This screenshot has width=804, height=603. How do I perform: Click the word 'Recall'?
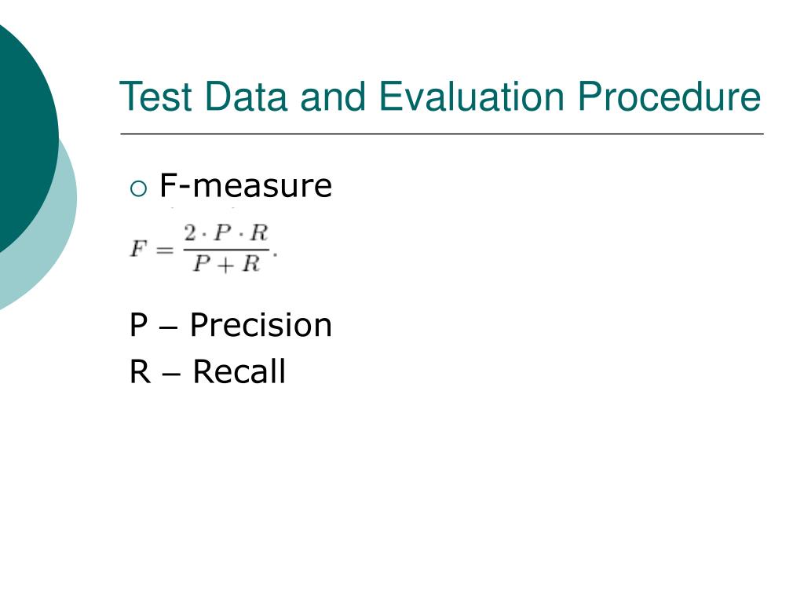[239, 371]
